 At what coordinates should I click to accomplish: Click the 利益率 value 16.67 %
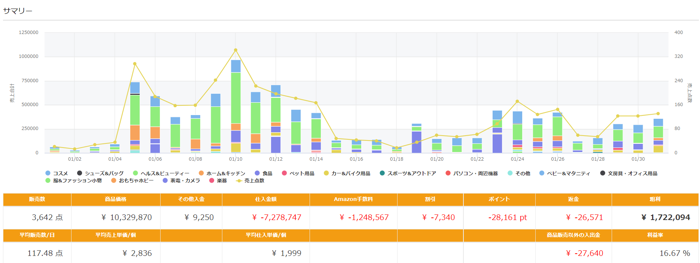click(675, 253)
